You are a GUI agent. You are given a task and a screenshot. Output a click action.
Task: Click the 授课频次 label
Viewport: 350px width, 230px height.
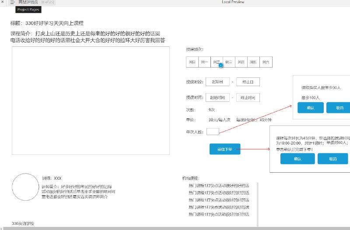[195, 49]
